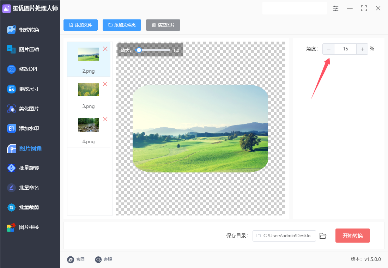Open the 格式转换 format conversion tool
The image size is (388, 268).
click(x=29, y=30)
